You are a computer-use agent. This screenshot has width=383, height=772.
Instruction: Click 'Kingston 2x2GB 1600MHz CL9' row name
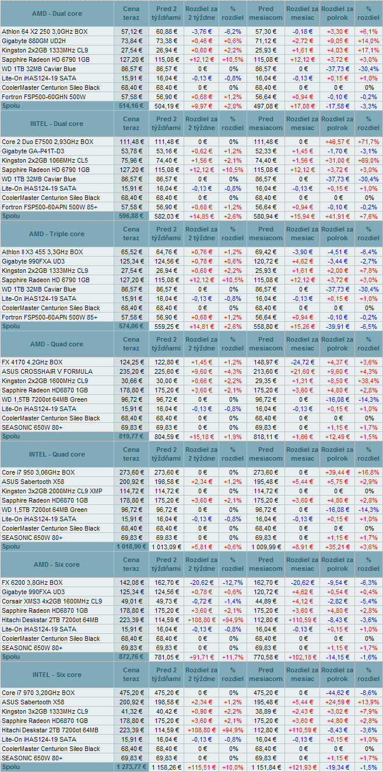(x=45, y=381)
